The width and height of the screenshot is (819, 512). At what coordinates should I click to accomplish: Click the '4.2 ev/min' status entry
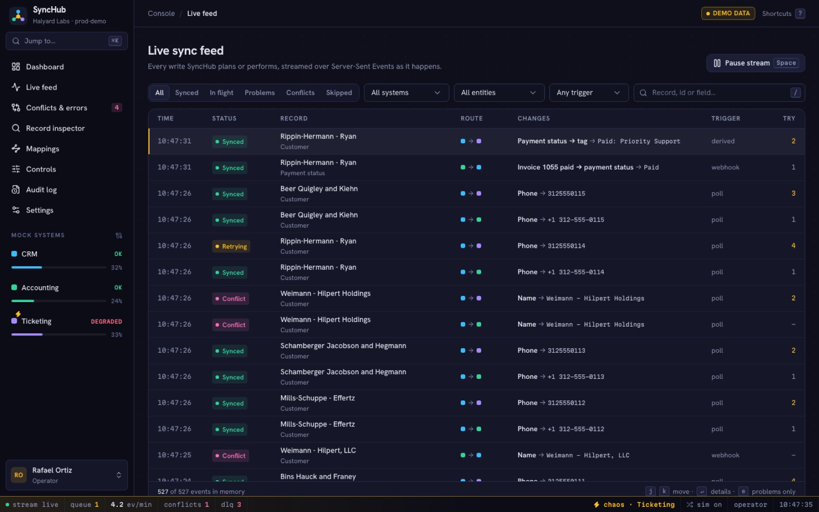pyautogui.click(x=131, y=504)
